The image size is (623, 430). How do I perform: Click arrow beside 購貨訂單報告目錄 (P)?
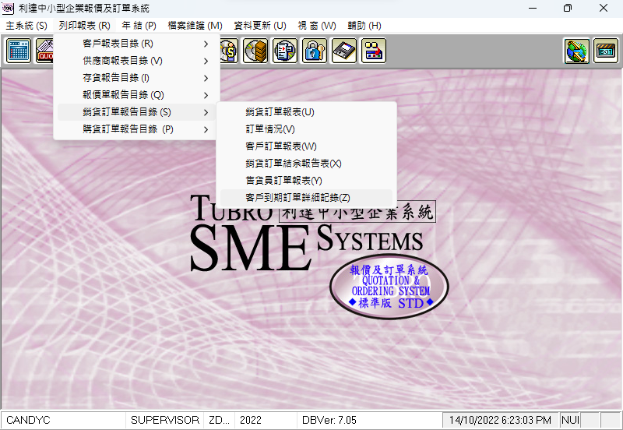pos(206,129)
